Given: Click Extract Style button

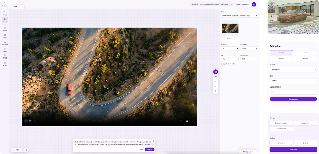Looking at the screenshot, I should click(281, 128).
